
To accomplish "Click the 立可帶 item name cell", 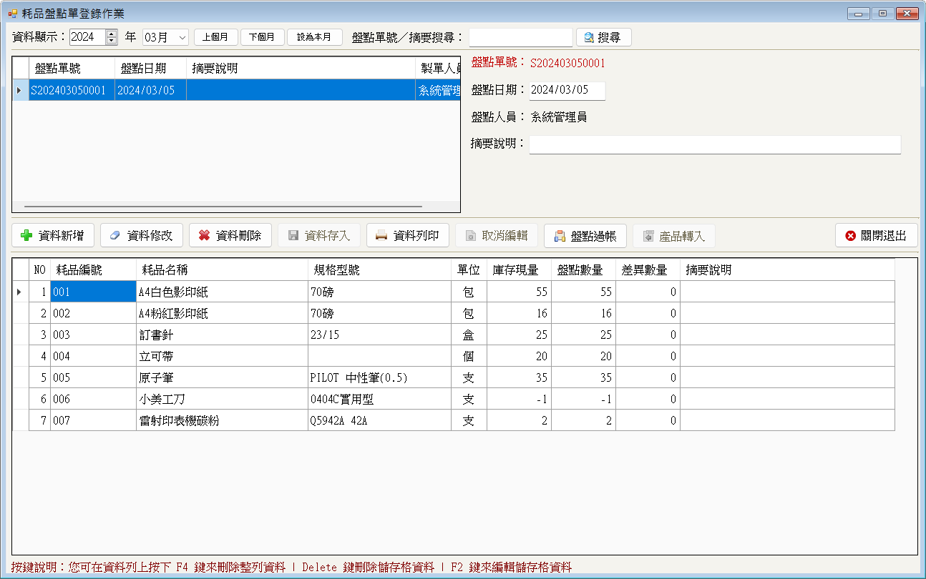I will pos(222,356).
